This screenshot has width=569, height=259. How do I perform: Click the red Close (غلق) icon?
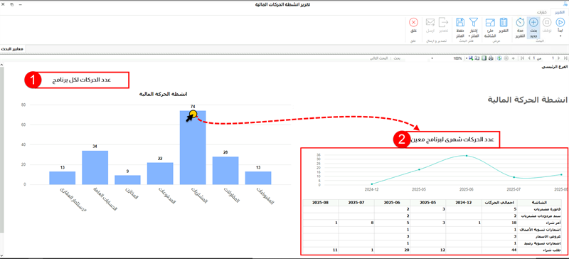click(x=413, y=23)
